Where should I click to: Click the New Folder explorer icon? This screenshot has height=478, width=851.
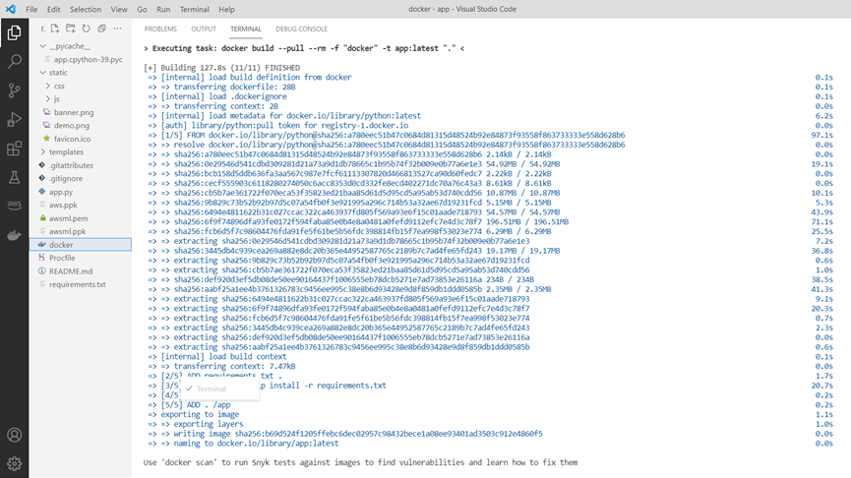(71, 29)
